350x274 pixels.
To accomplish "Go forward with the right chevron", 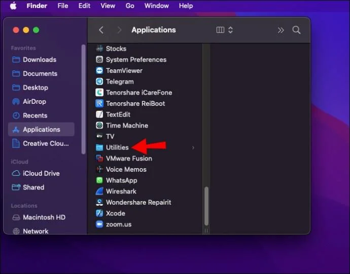I will (x=119, y=30).
